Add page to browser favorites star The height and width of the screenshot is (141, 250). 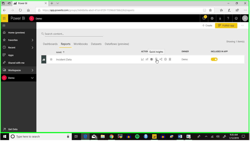pos(210,10)
